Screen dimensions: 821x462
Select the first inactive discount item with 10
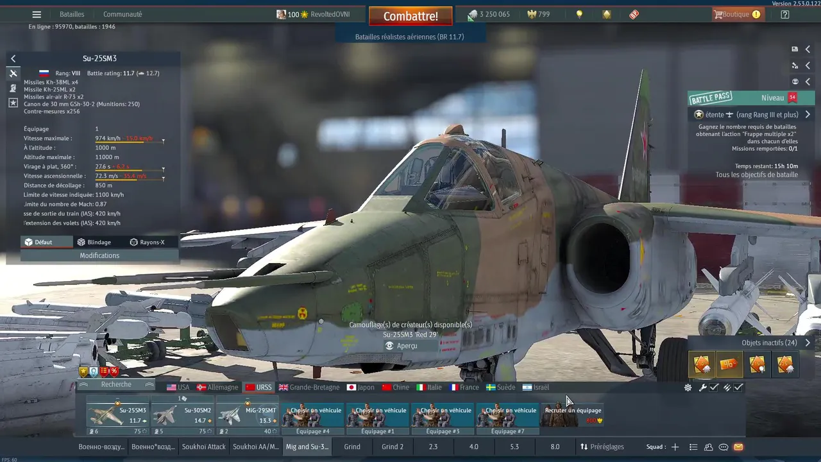702,365
